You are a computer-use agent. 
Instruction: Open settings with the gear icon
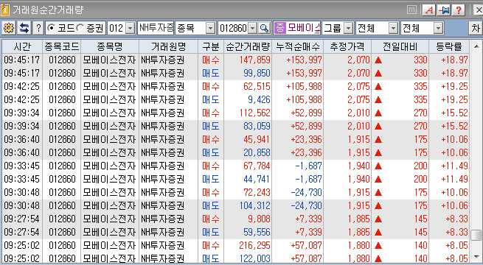pyautogui.click(x=9, y=28)
